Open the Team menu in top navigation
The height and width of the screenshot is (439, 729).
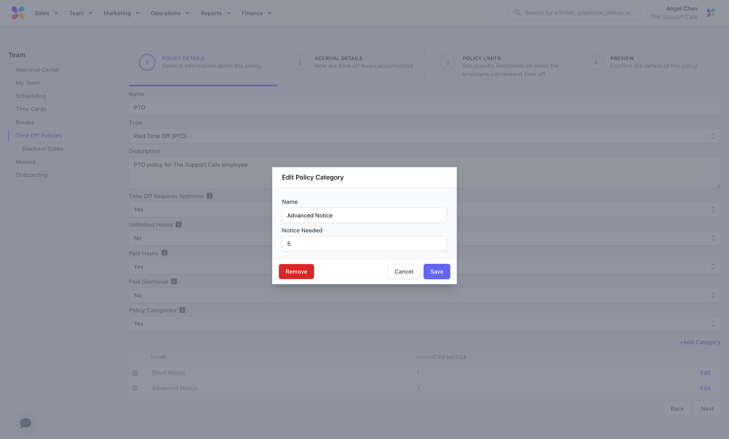81,13
